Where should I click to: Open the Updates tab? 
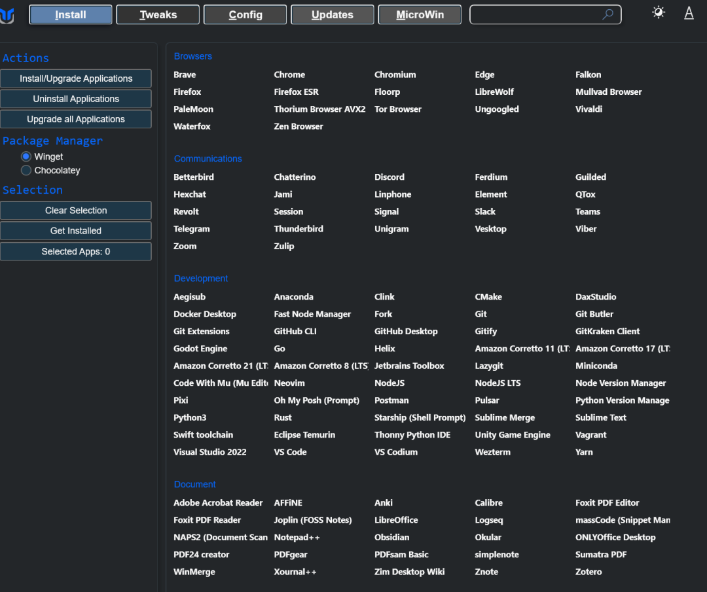[x=333, y=15]
